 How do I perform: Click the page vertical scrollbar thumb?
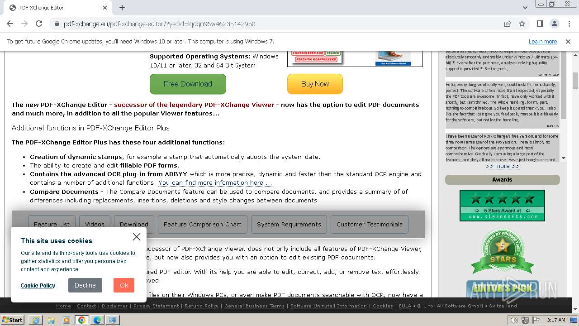[x=575, y=81]
